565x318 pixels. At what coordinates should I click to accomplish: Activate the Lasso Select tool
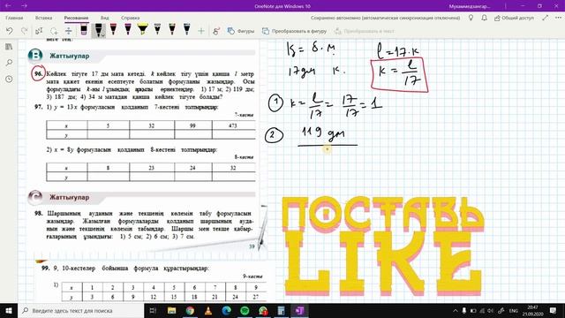click(x=54, y=31)
